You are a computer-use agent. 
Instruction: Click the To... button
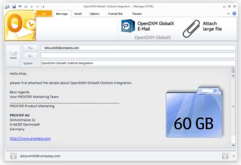coord(31,48)
